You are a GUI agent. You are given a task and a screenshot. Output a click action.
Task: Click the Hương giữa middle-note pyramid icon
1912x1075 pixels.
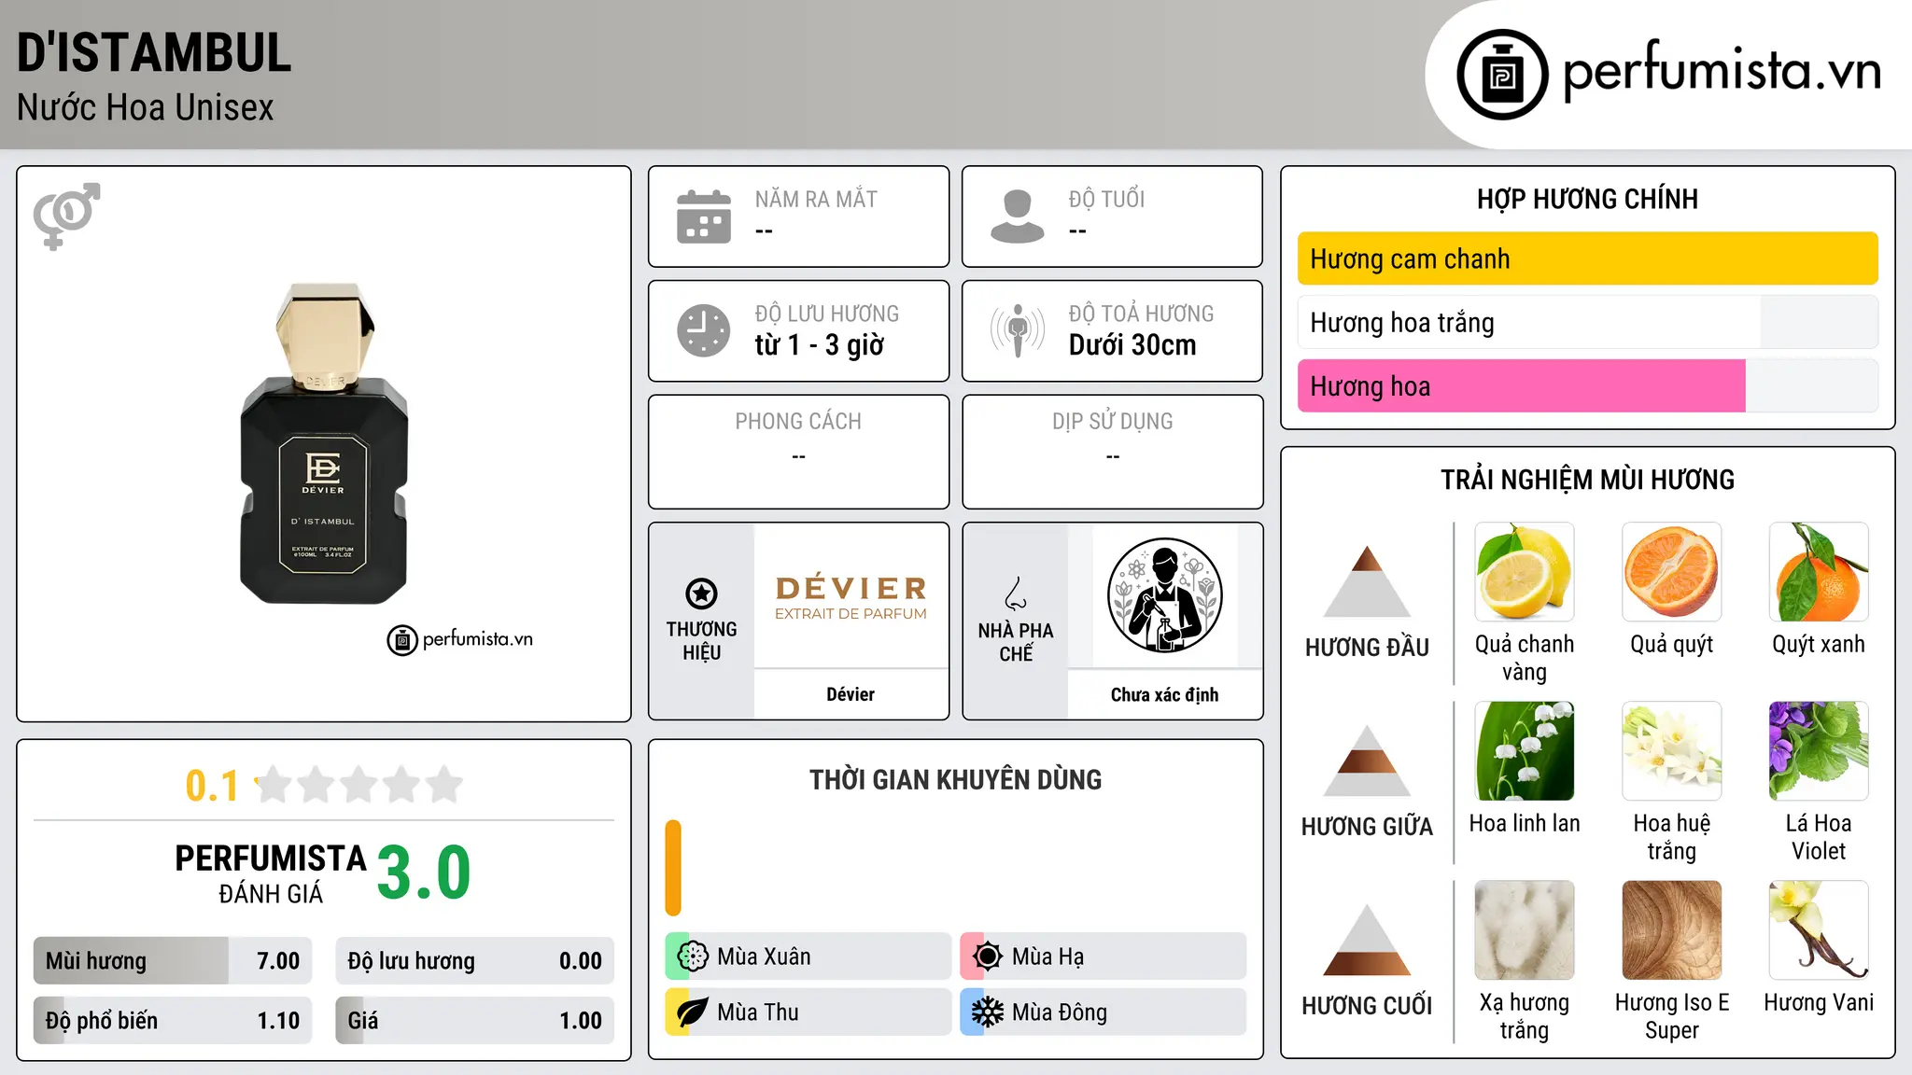(1367, 761)
